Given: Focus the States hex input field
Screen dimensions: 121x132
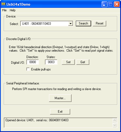Looking at the screenshot, I should (x=51, y=62).
